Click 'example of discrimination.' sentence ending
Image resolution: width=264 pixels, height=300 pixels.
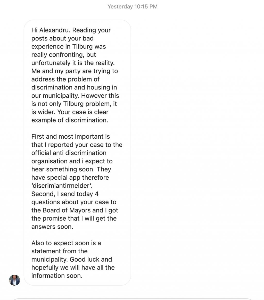click(x=70, y=120)
